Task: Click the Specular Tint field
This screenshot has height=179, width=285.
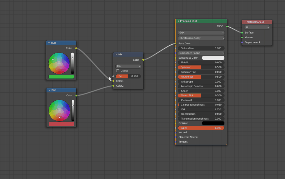Action: tap(201, 72)
